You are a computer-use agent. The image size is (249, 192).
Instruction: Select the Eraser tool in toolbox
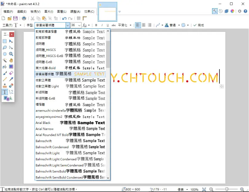coord(11,73)
